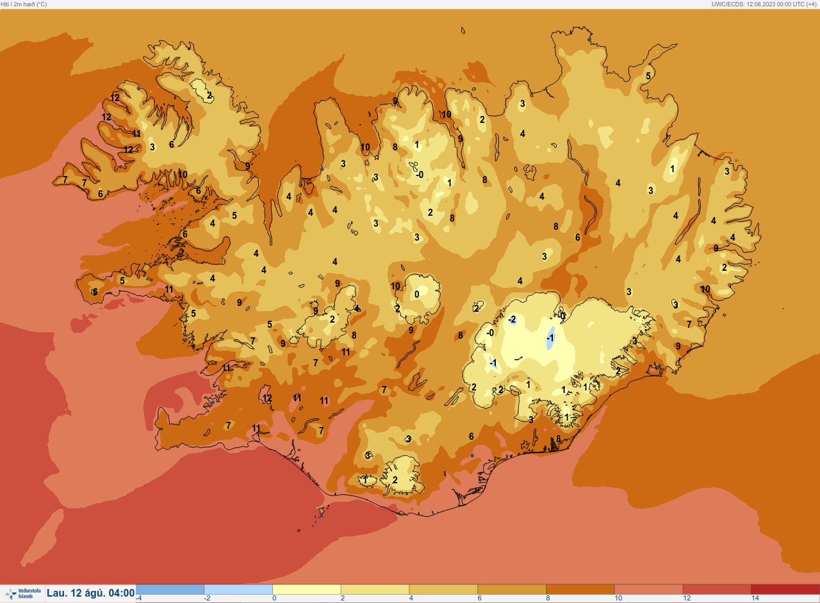820x603 pixels.
Task: Click the 10 tick label on the color legend
Action: 618,599
